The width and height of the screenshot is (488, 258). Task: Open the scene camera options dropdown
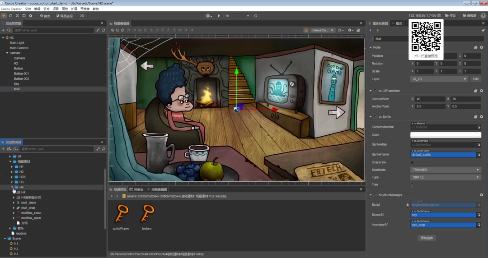pyautogui.click(x=341, y=31)
